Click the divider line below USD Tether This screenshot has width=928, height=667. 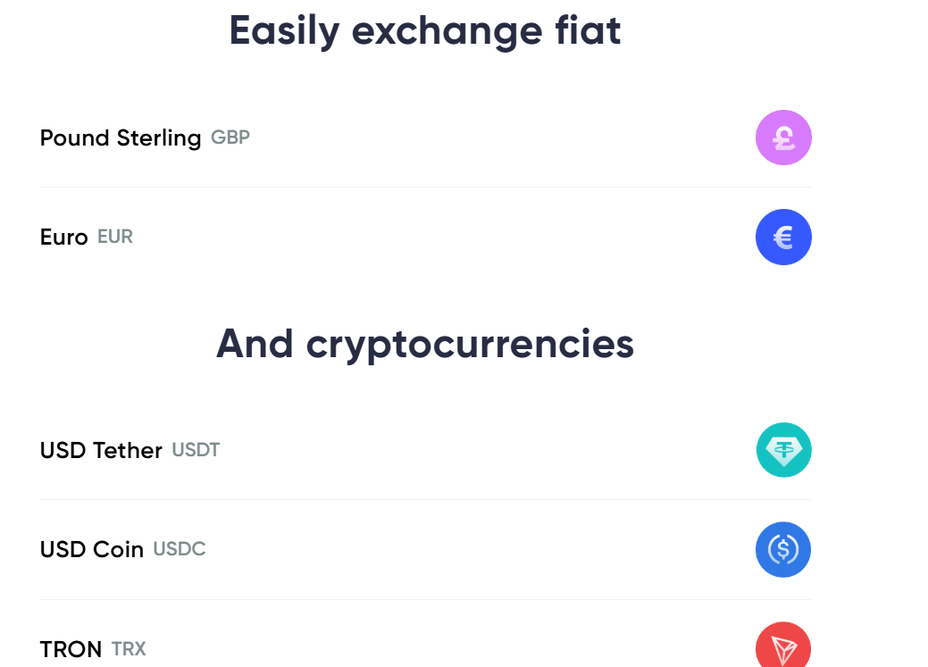[x=425, y=500]
